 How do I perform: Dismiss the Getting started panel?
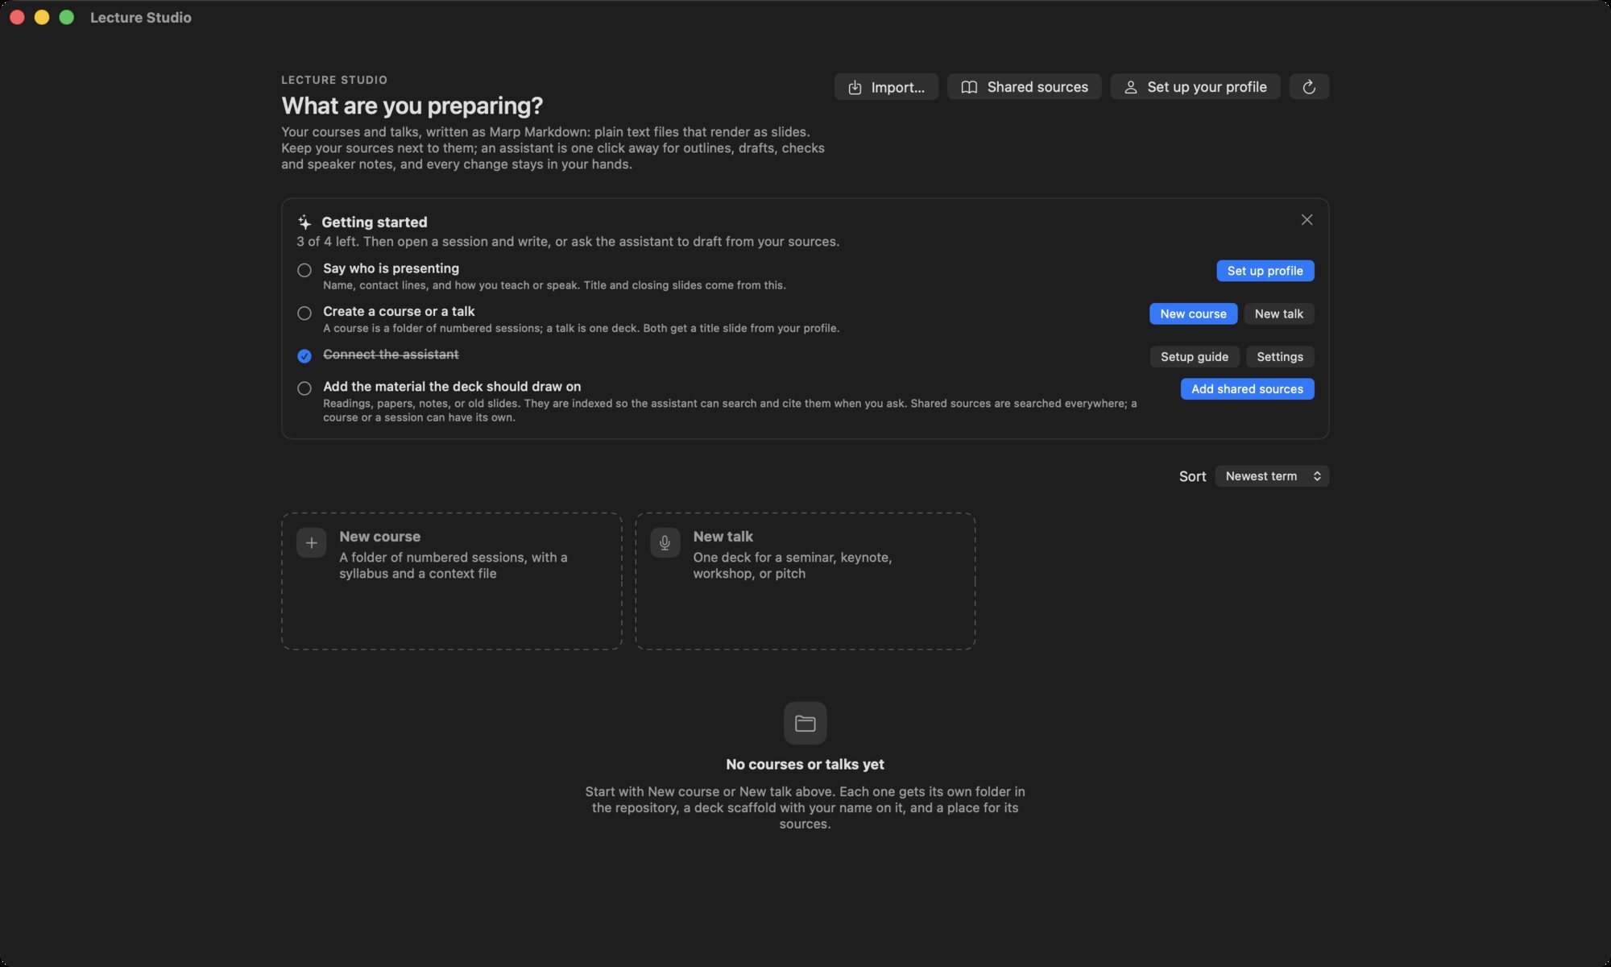(1307, 220)
